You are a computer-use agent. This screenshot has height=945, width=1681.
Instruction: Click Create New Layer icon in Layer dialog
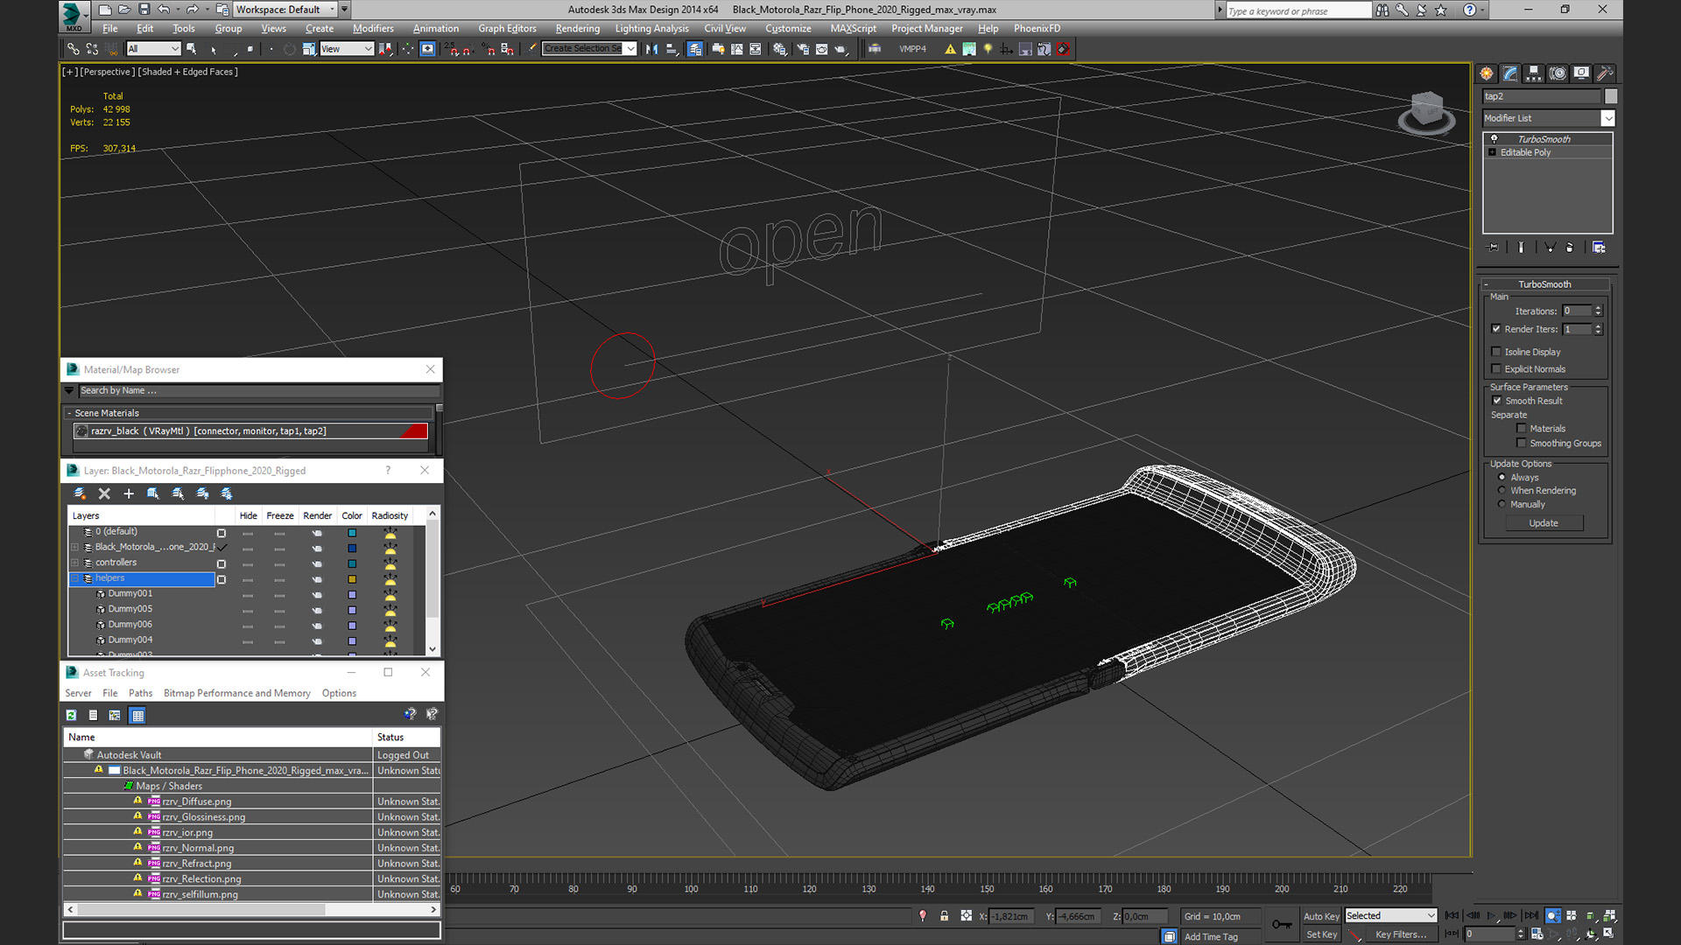[x=80, y=493]
